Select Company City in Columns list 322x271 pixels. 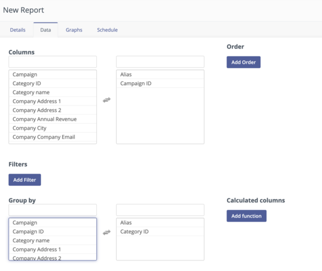pyautogui.click(x=53, y=128)
